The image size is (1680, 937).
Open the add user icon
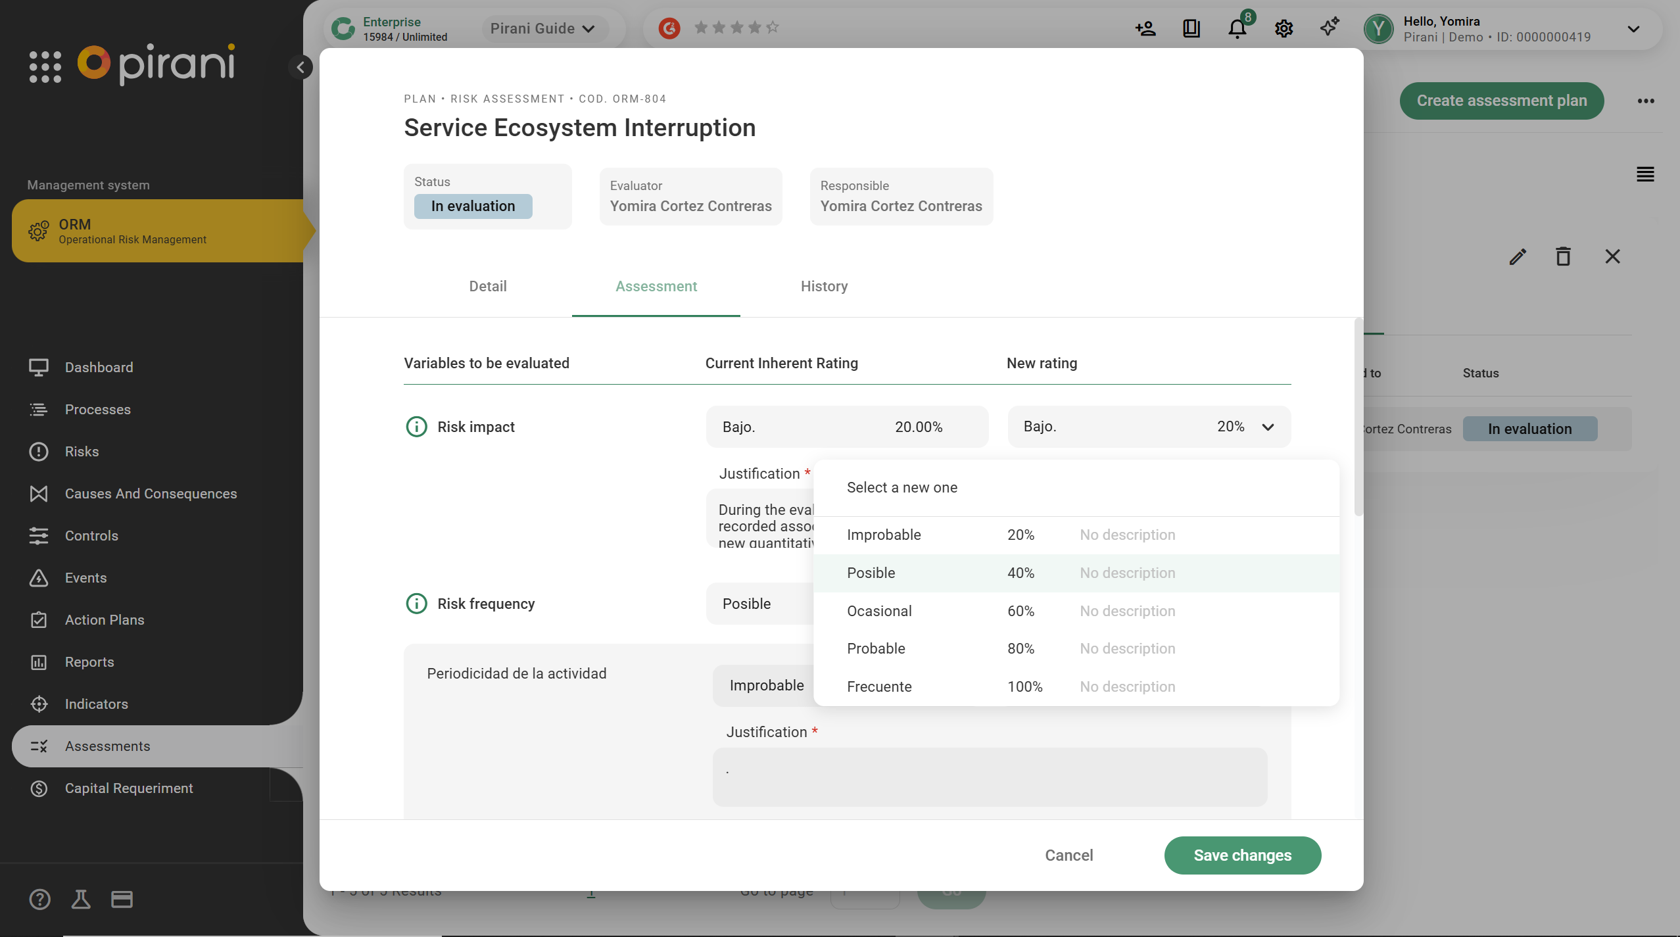1145,29
